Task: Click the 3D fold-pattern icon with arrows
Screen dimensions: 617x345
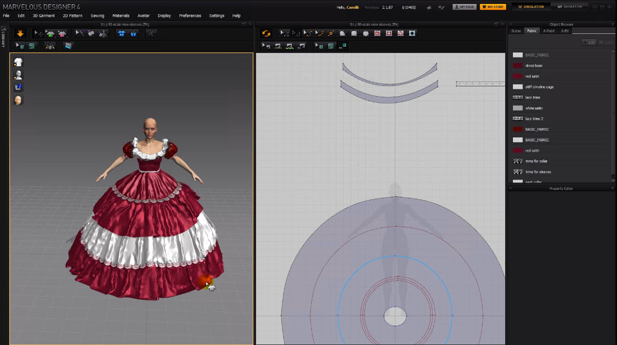Action: (x=50, y=46)
